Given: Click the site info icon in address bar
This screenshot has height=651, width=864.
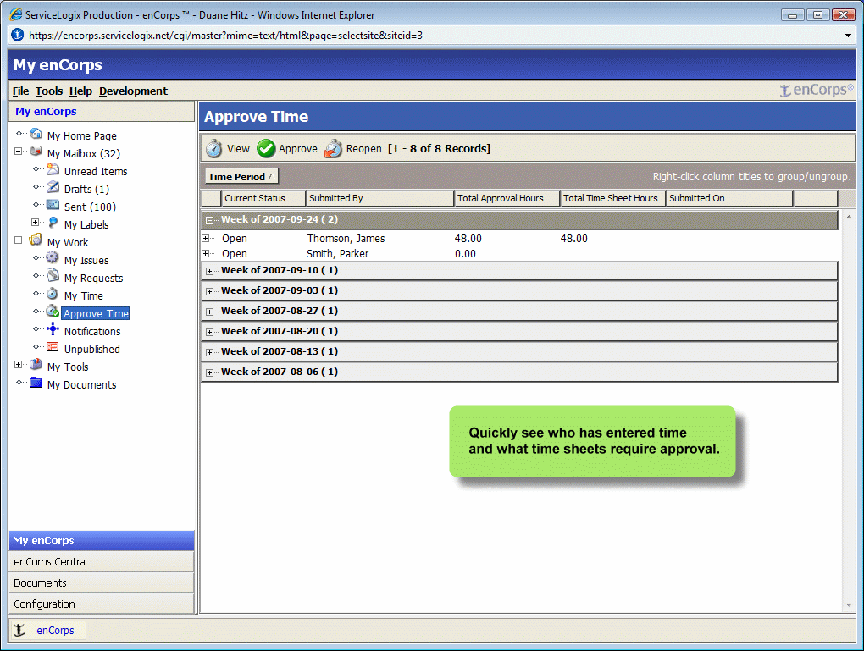Looking at the screenshot, I should [18, 35].
